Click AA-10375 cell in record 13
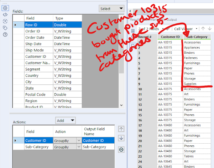The width and height of the screenshot is (214, 168). (x=170, y=105)
